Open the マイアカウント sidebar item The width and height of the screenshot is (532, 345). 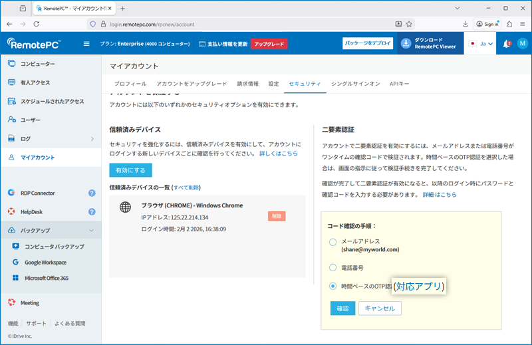(x=51, y=158)
